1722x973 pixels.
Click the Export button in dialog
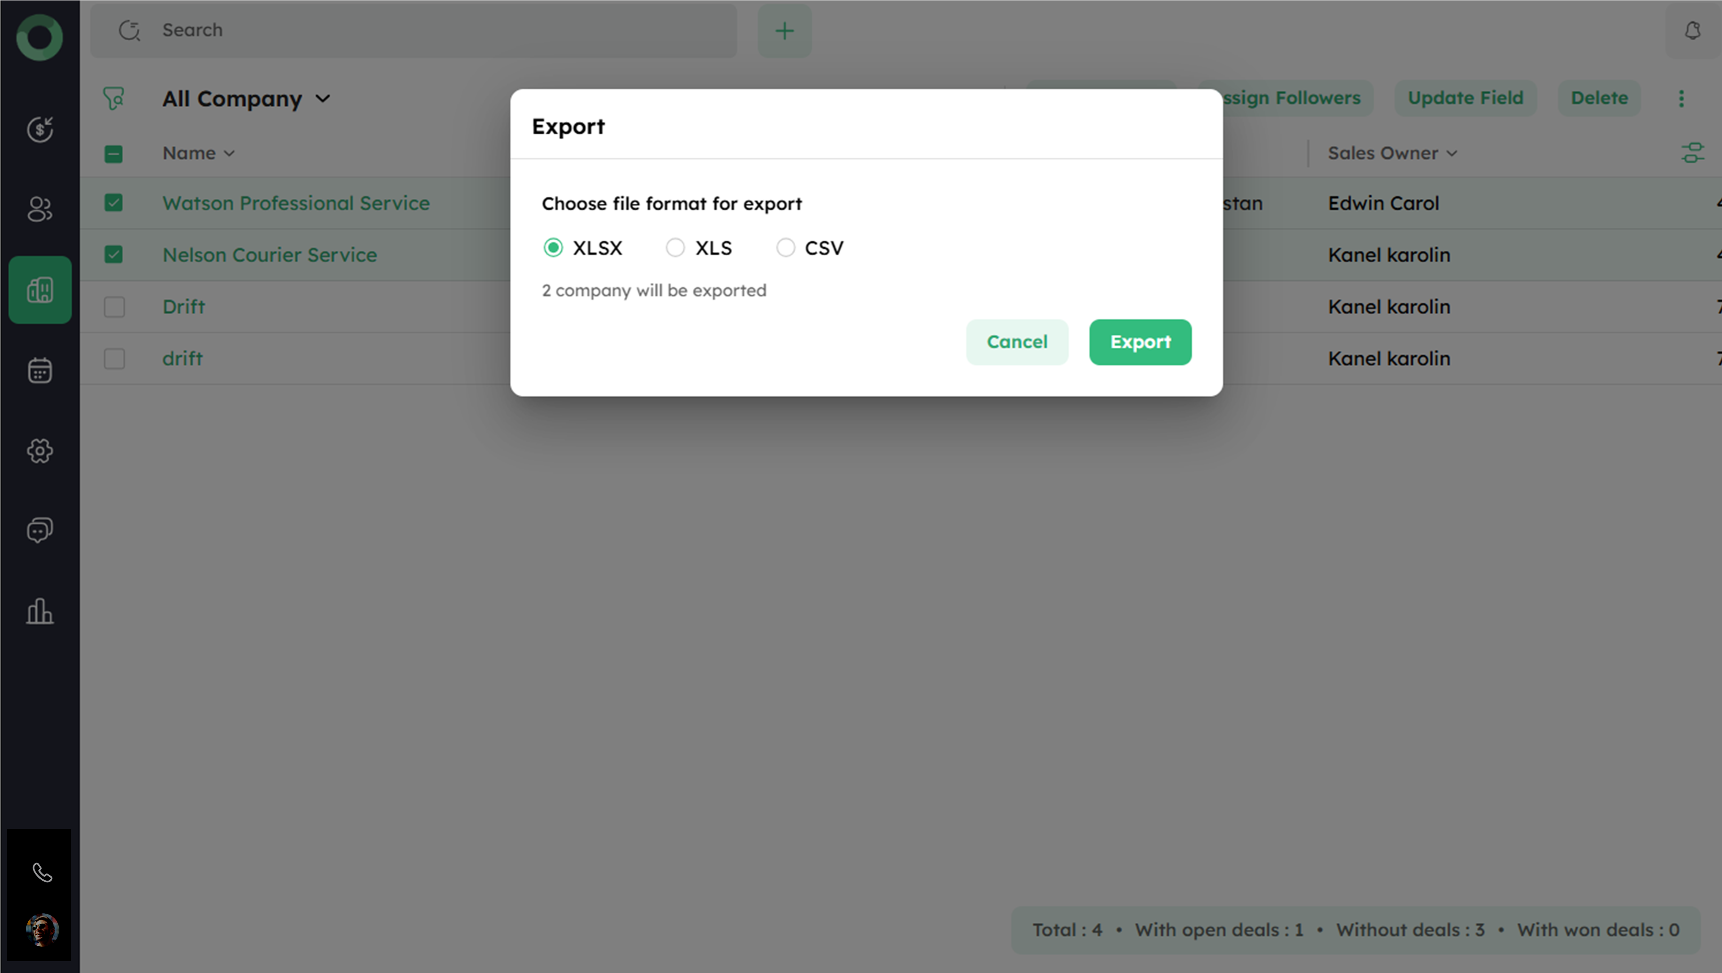[1140, 342]
